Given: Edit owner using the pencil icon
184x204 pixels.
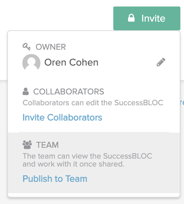Looking at the screenshot, I should 161,62.
